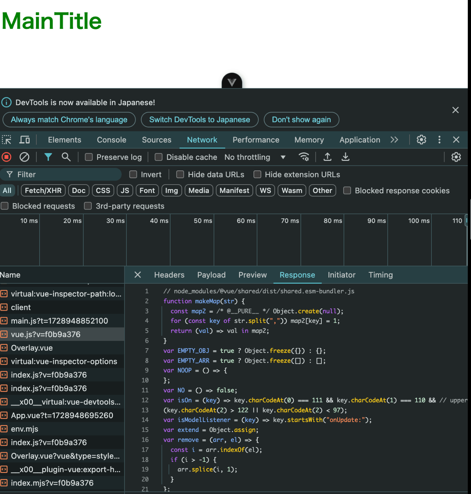Select the Network tab
This screenshot has height=494, width=471.
tap(202, 140)
